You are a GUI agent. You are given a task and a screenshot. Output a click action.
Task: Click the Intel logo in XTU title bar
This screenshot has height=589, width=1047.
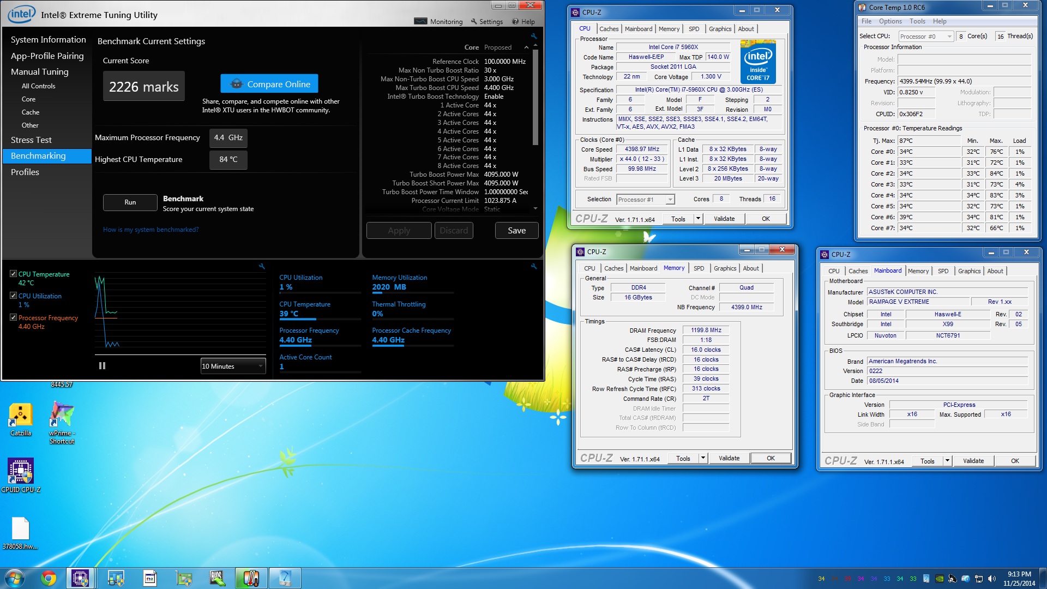(22, 14)
